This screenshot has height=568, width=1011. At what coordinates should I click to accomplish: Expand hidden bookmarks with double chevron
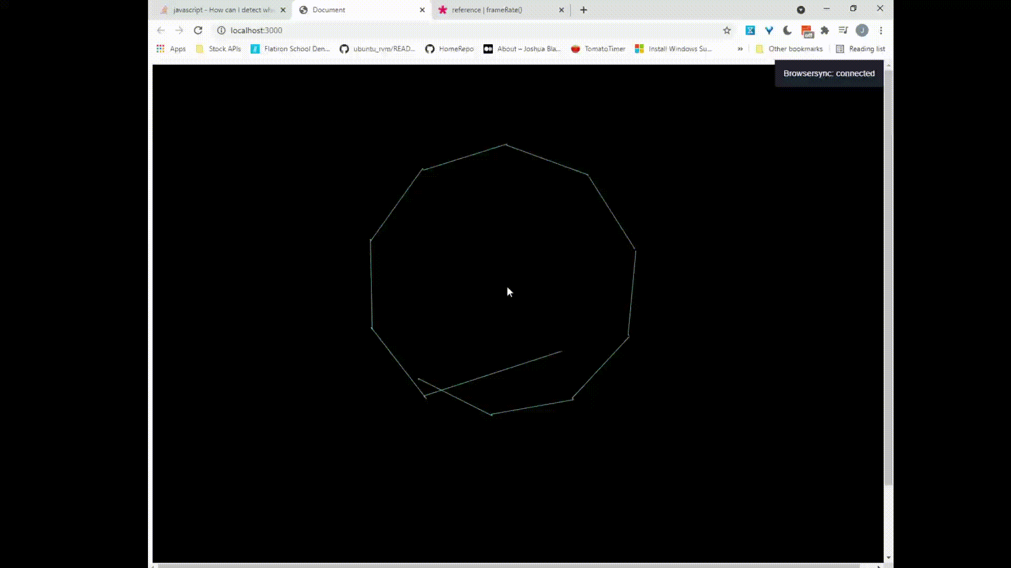740,49
